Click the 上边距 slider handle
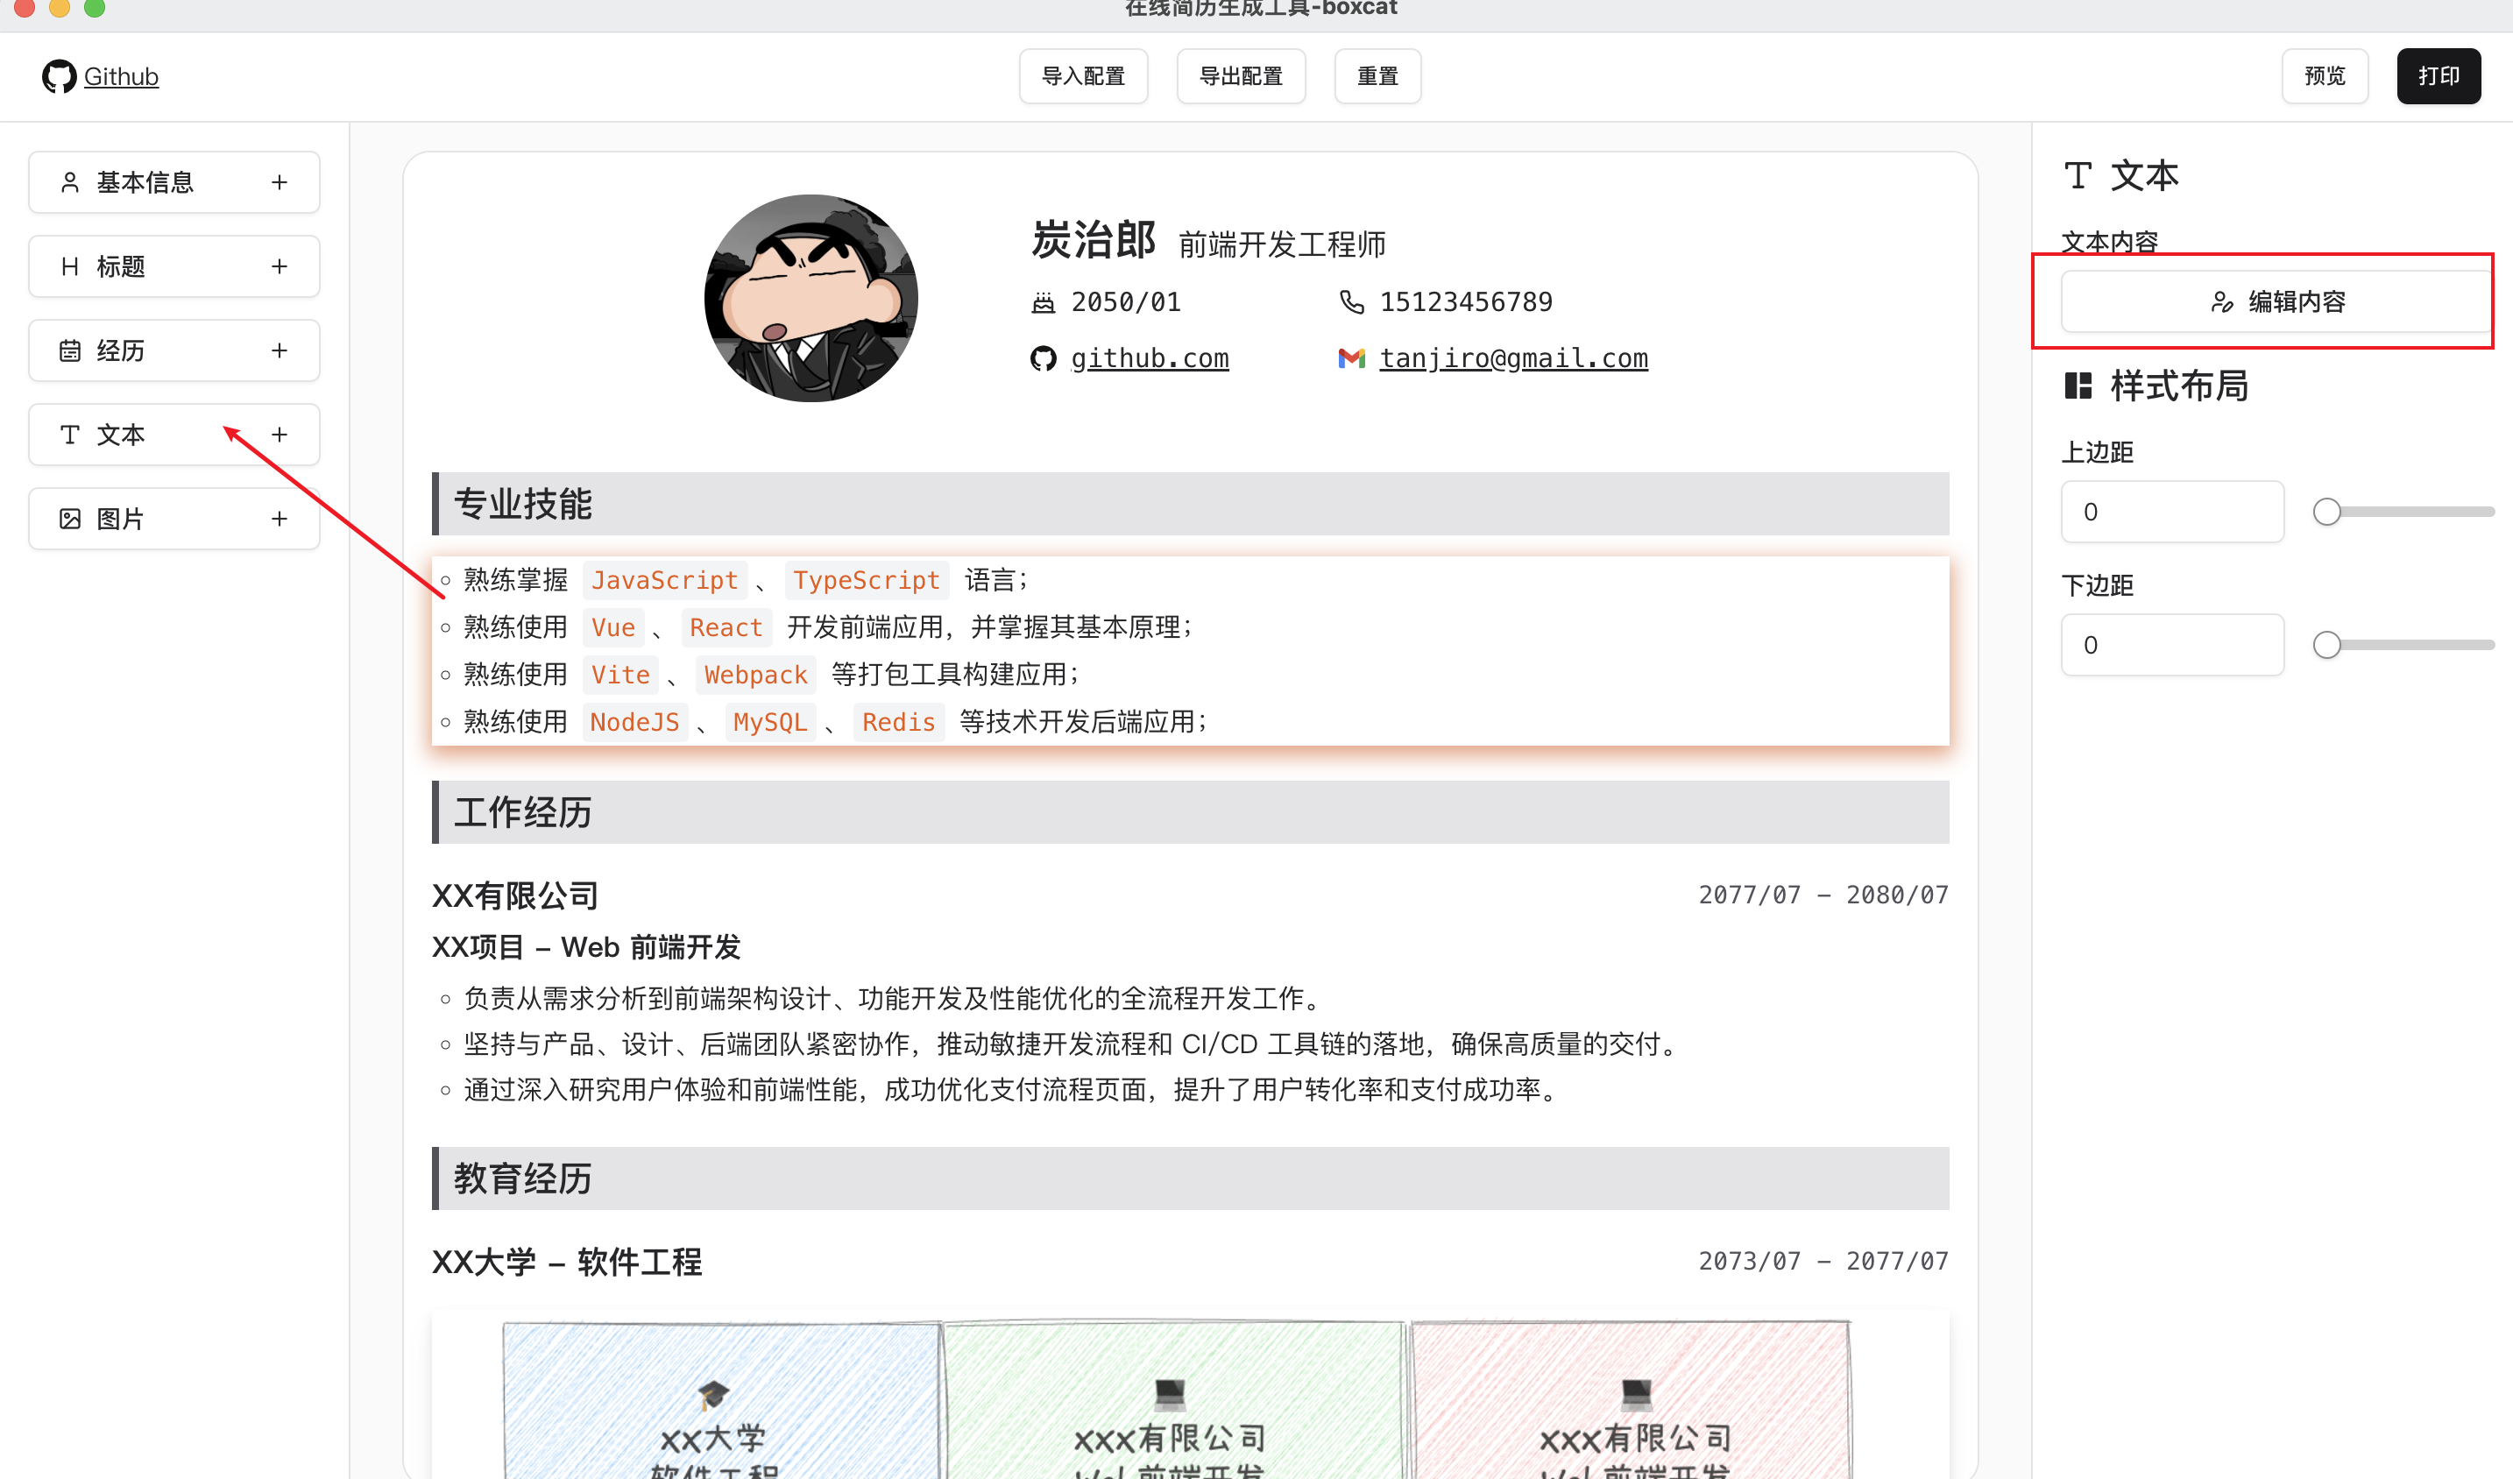This screenshot has height=1479, width=2513. pos(2326,512)
